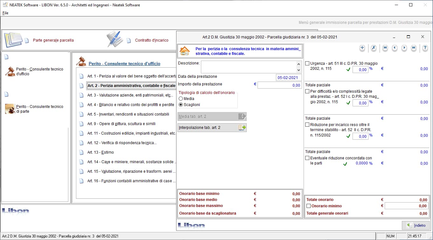Click the document icon next to Art. 16

point(81,181)
